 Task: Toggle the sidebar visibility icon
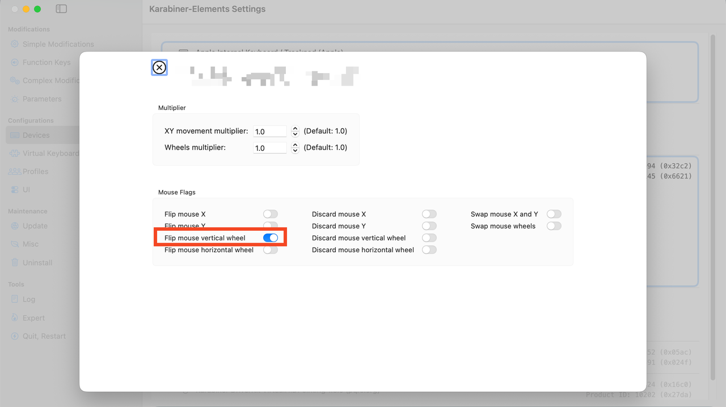[61, 9]
